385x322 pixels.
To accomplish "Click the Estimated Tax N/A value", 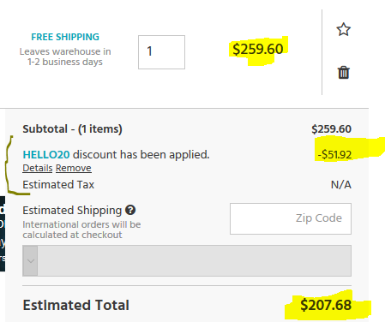I will click(x=341, y=185).
